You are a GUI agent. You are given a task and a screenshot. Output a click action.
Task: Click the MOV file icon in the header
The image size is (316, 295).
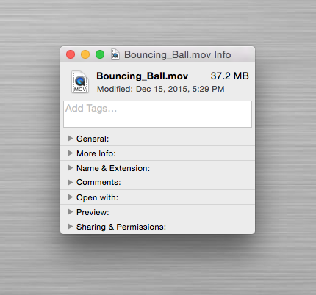(80, 82)
